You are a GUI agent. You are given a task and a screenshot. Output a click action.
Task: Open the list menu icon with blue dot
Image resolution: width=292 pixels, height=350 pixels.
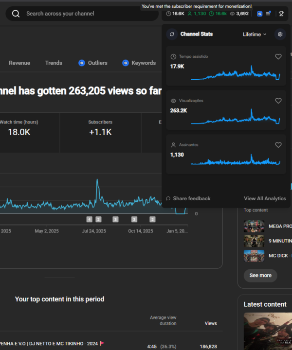pos(268,14)
